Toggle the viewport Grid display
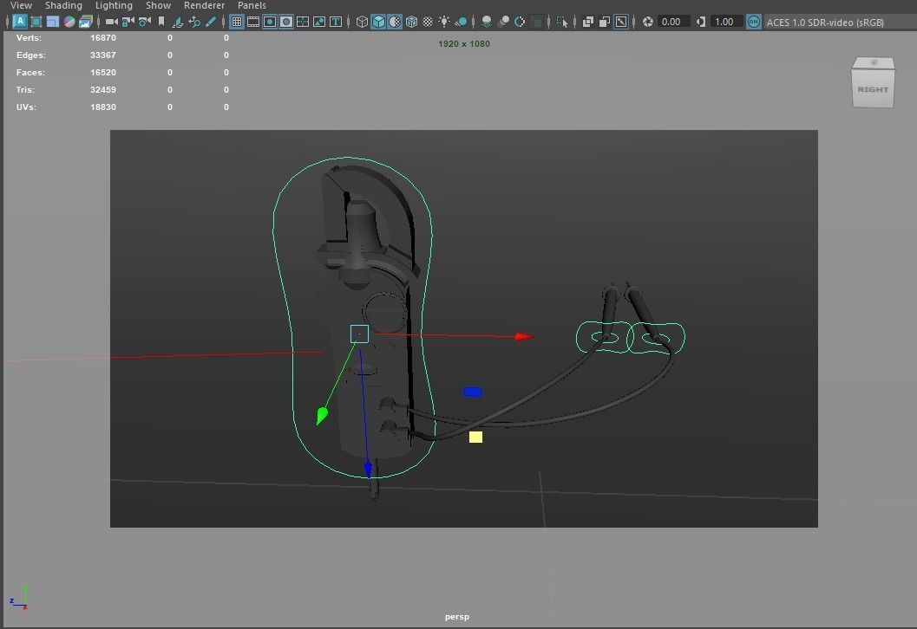This screenshot has height=629, width=917. pyautogui.click(x=237, y=22)
